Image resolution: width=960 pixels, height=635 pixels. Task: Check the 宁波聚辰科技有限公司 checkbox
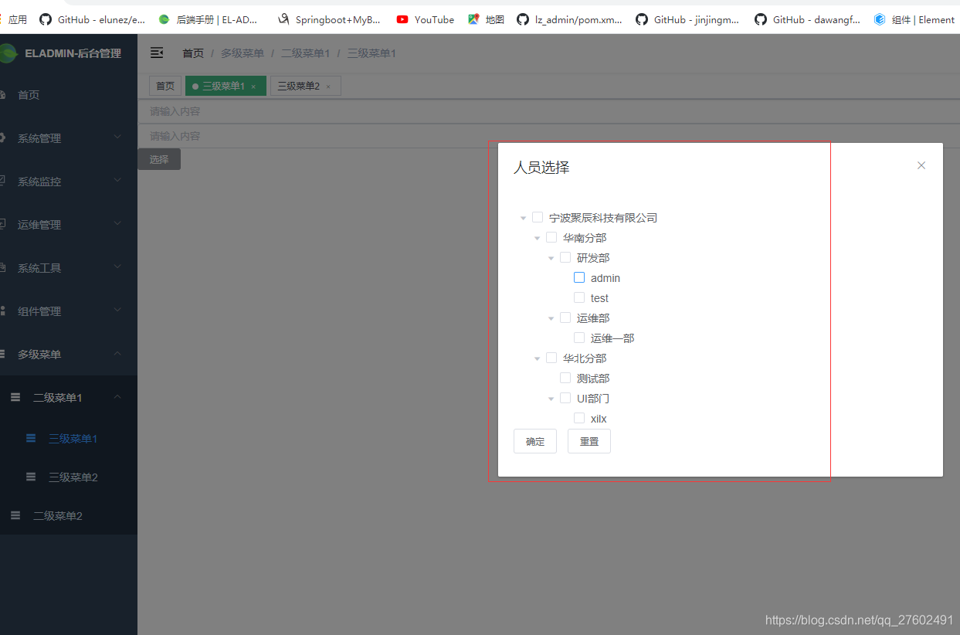click(538, 217)
